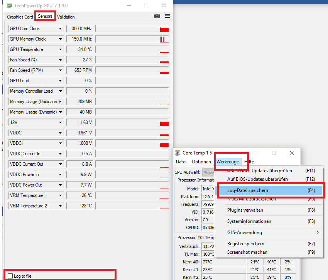This screenshot has width=328, height=280.
Task: Click the GPU-Z title bar app icon
Action: tap(9, 5)
